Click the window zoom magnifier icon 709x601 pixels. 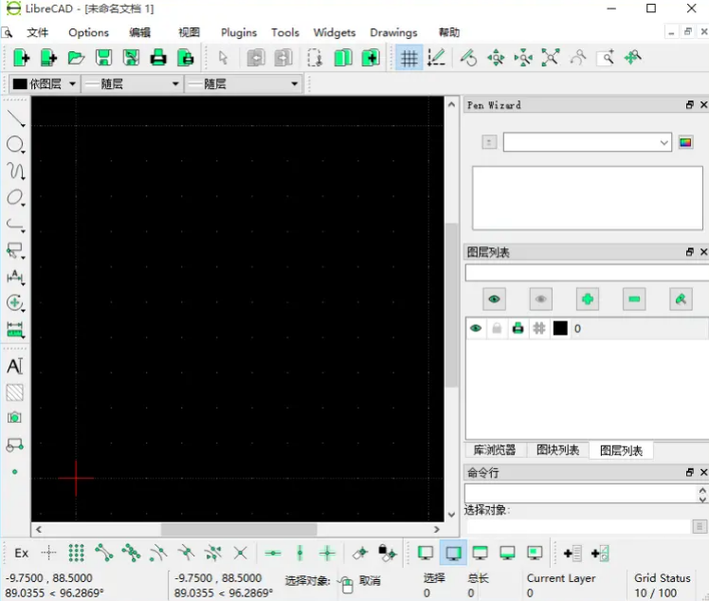(x=606, y=58)
